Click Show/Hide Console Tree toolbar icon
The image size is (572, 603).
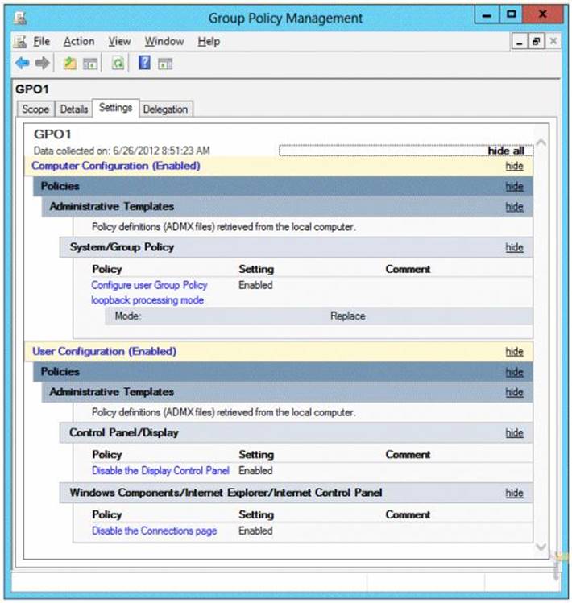pos(89,64)
